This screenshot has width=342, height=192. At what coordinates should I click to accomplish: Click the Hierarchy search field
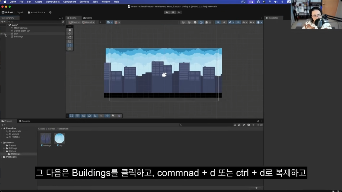pyautogui.click(x=35, y=22)
